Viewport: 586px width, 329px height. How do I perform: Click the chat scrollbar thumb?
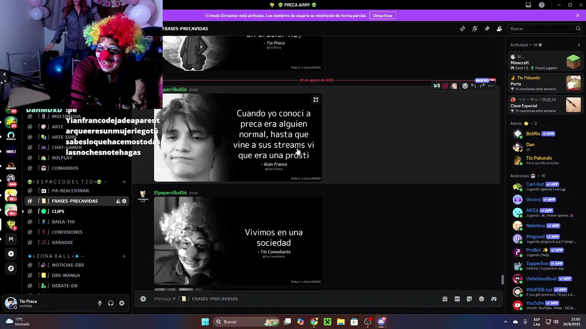[x=502, y=280]
